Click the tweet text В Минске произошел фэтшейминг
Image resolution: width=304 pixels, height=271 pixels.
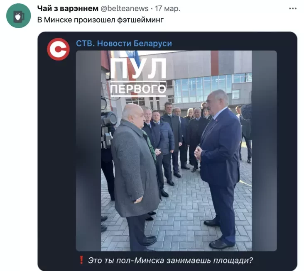point(101,20)
